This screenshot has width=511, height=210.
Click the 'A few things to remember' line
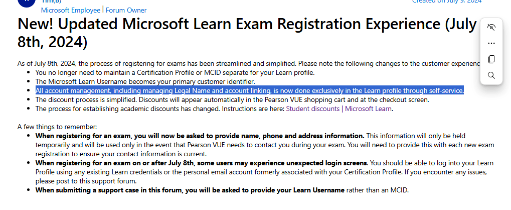pos(57,127)
